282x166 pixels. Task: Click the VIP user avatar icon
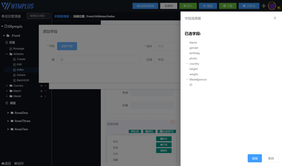272,5
